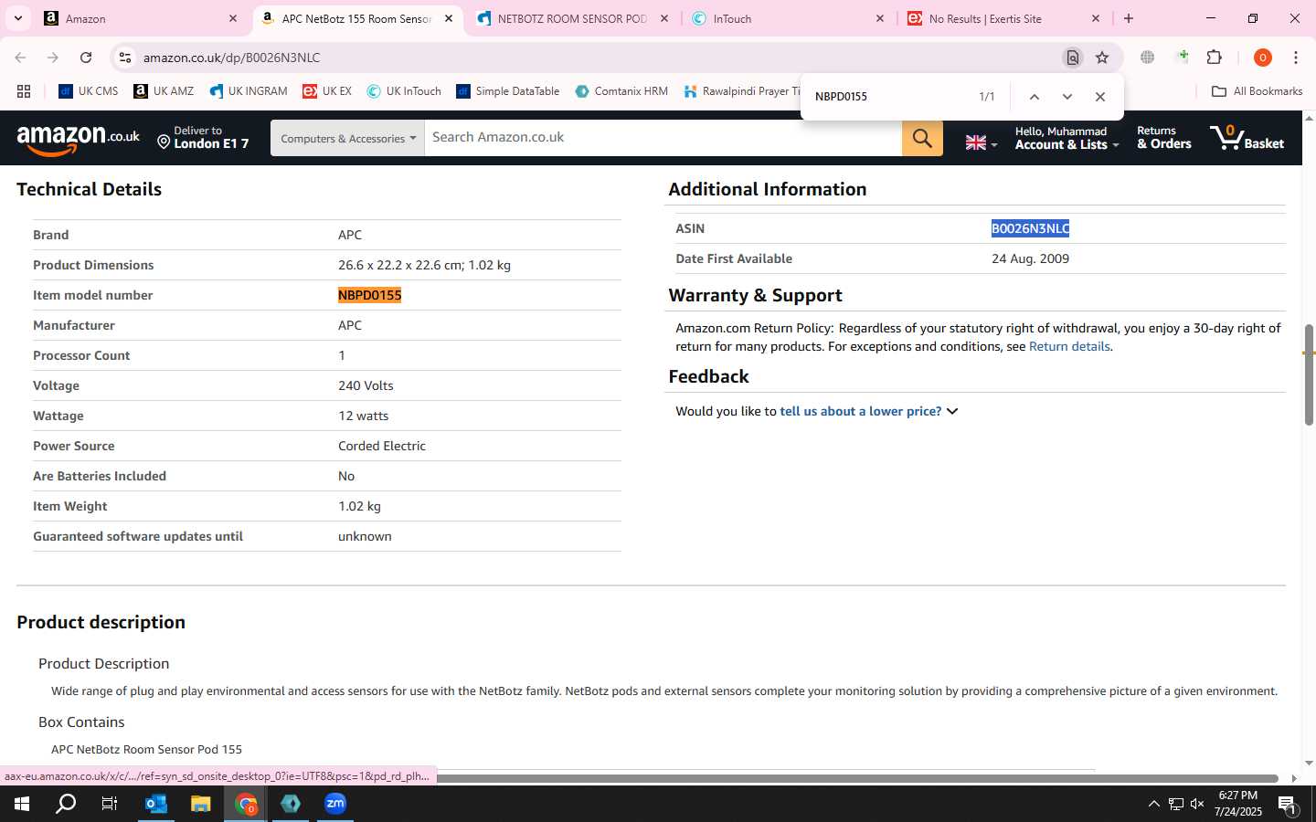Switch to the No Results Exertis Site tab
Viewport: 1316px width, 822px height.
coord(1003,18)
